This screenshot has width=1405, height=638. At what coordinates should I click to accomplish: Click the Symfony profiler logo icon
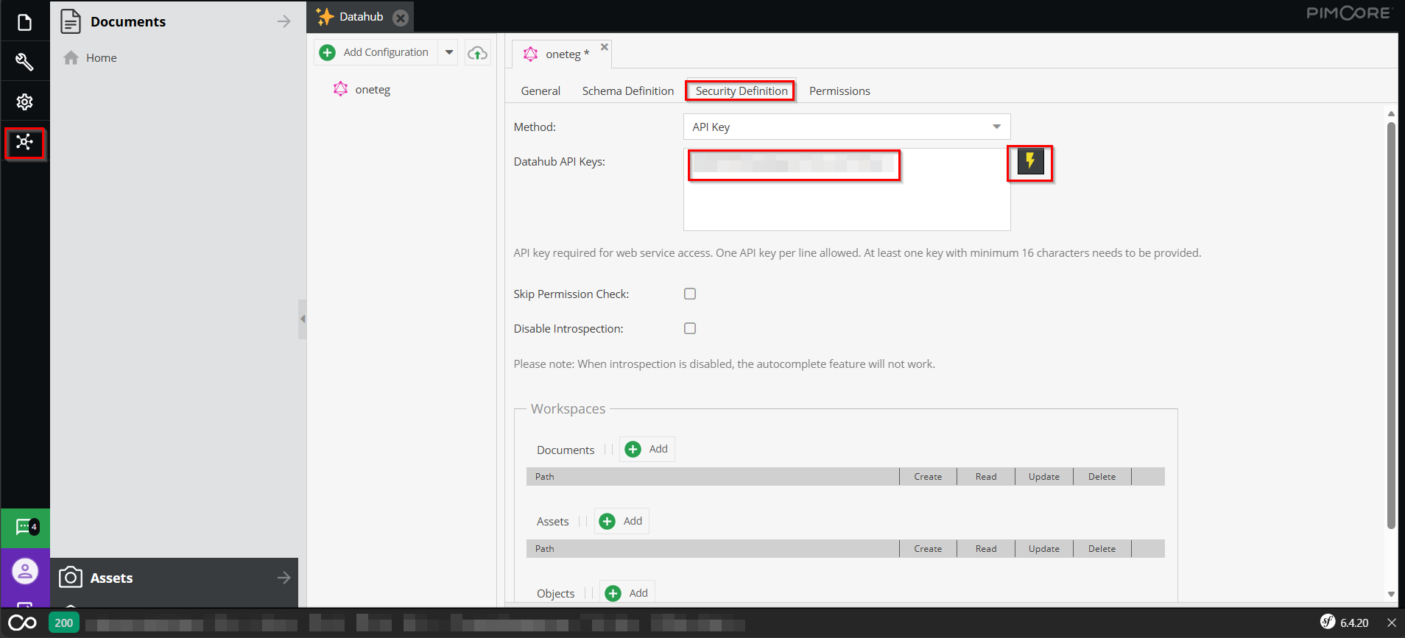click(x=23, y=623)
